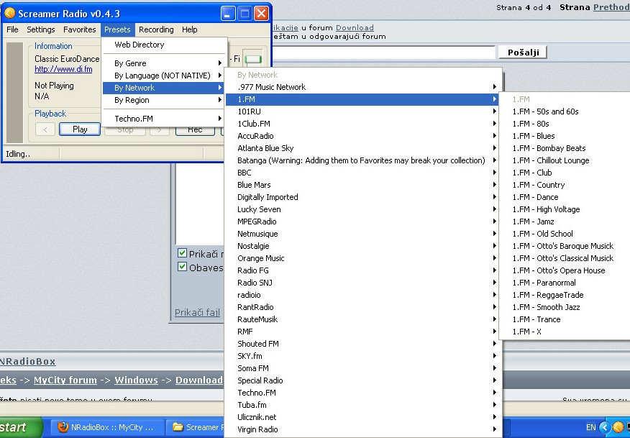
Task: Click the Windows Start button
Action: pyautogui.click(x=21, y=427)
